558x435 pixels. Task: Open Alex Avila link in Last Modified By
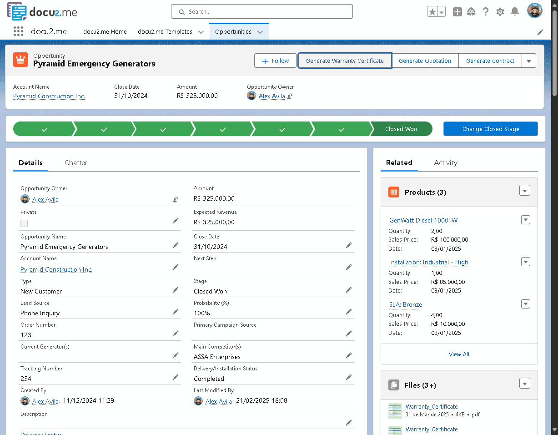[x=219, y=401]
